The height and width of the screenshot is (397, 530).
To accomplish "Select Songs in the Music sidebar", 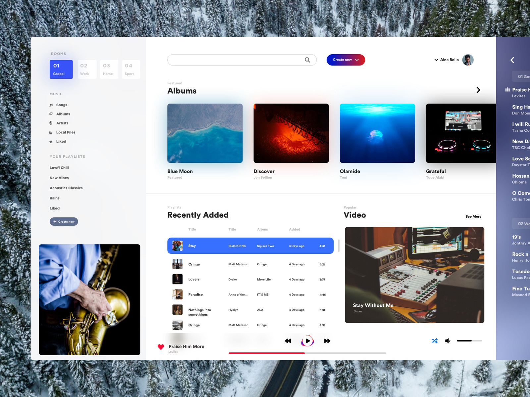I will 51,105.
